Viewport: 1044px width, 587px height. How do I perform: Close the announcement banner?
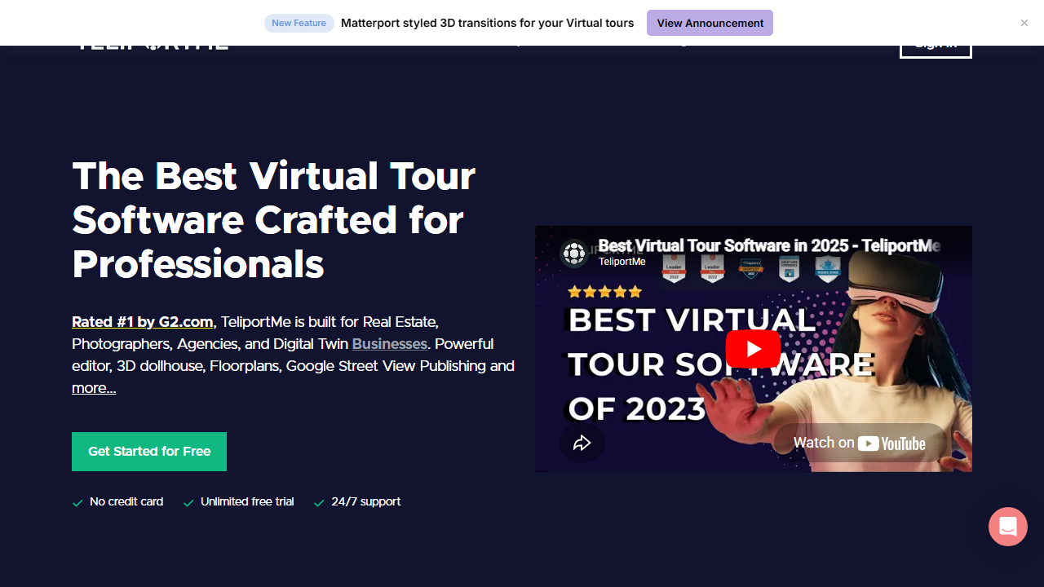pos(1024,23)
